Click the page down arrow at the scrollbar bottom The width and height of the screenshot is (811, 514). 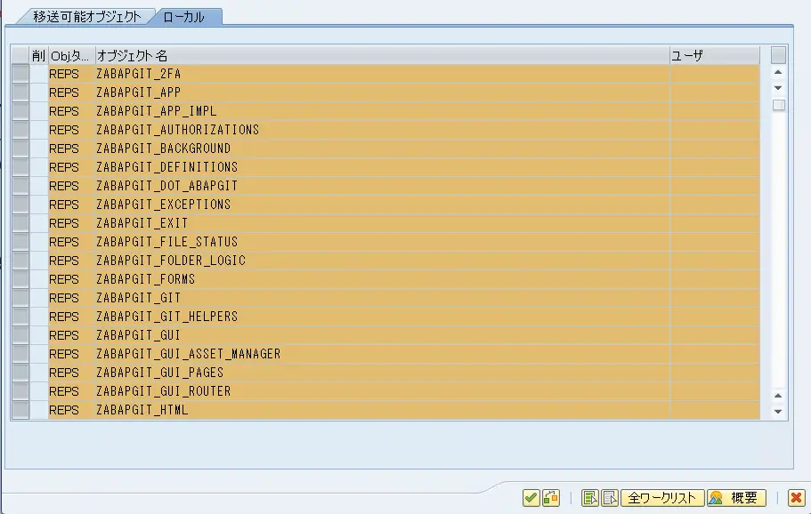[778, 412]
